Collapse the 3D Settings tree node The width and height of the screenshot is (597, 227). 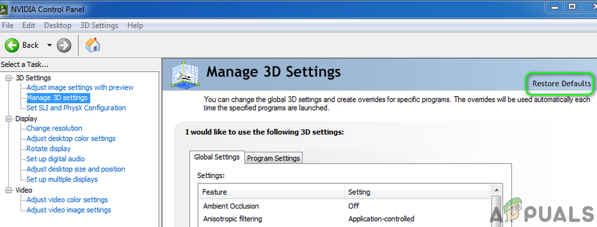9,78
